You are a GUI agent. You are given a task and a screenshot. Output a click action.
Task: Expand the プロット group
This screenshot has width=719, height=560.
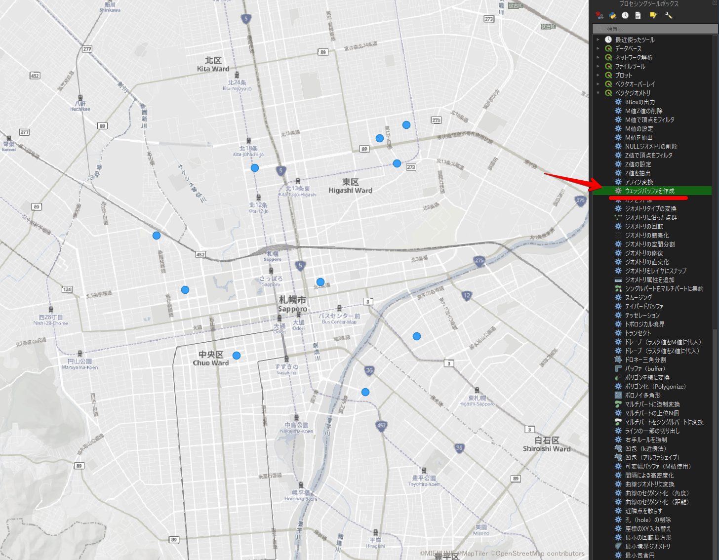pyautogui.click(x=598, y=75)
